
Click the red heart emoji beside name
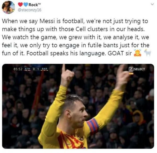tap(20, 5)
